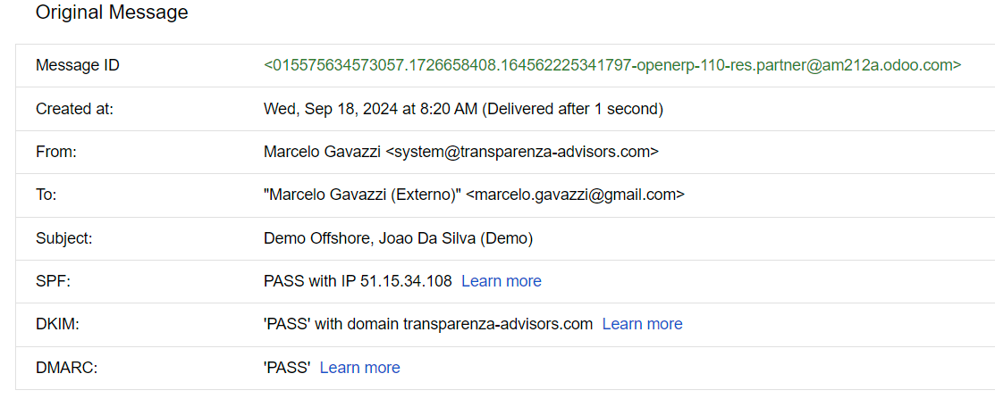Screen dimensions: 995x407
Task: Click the DMARC: row label
Action: coord(67,368)
